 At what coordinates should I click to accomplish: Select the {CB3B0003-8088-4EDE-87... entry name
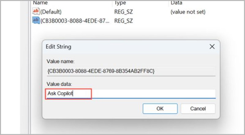click(75, 21)
